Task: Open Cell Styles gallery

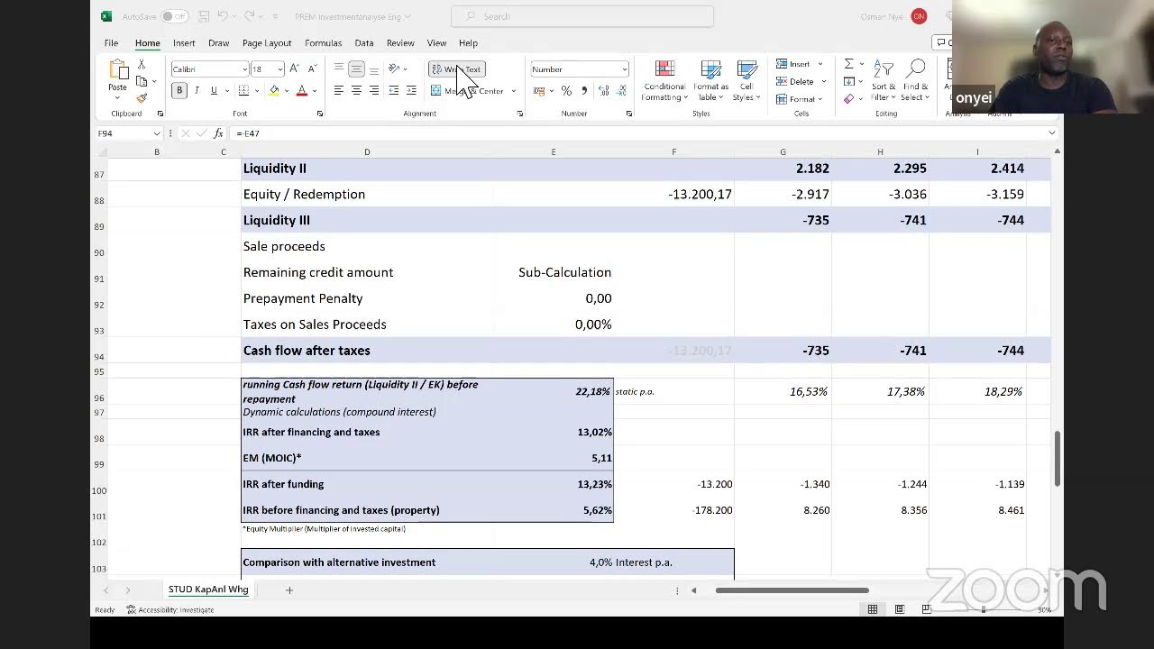Action: [746, 81]
